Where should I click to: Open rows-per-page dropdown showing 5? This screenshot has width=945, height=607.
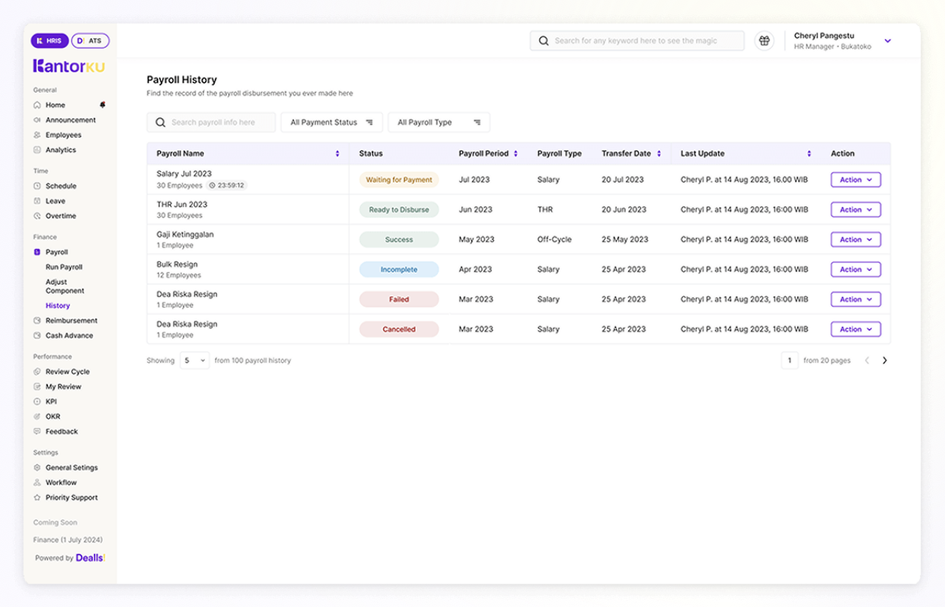coord(195,361)
